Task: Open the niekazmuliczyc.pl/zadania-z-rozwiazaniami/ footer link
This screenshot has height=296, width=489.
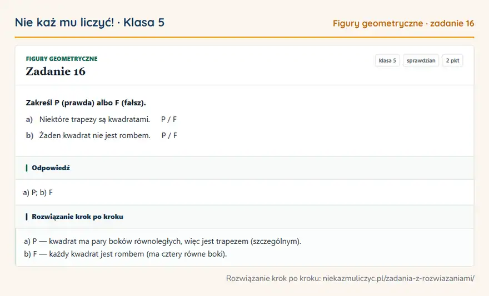Action: click(x=398, y=278)
